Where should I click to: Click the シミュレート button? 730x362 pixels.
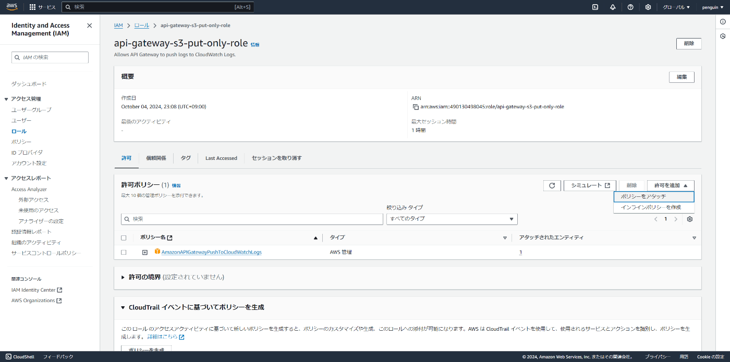590,185
